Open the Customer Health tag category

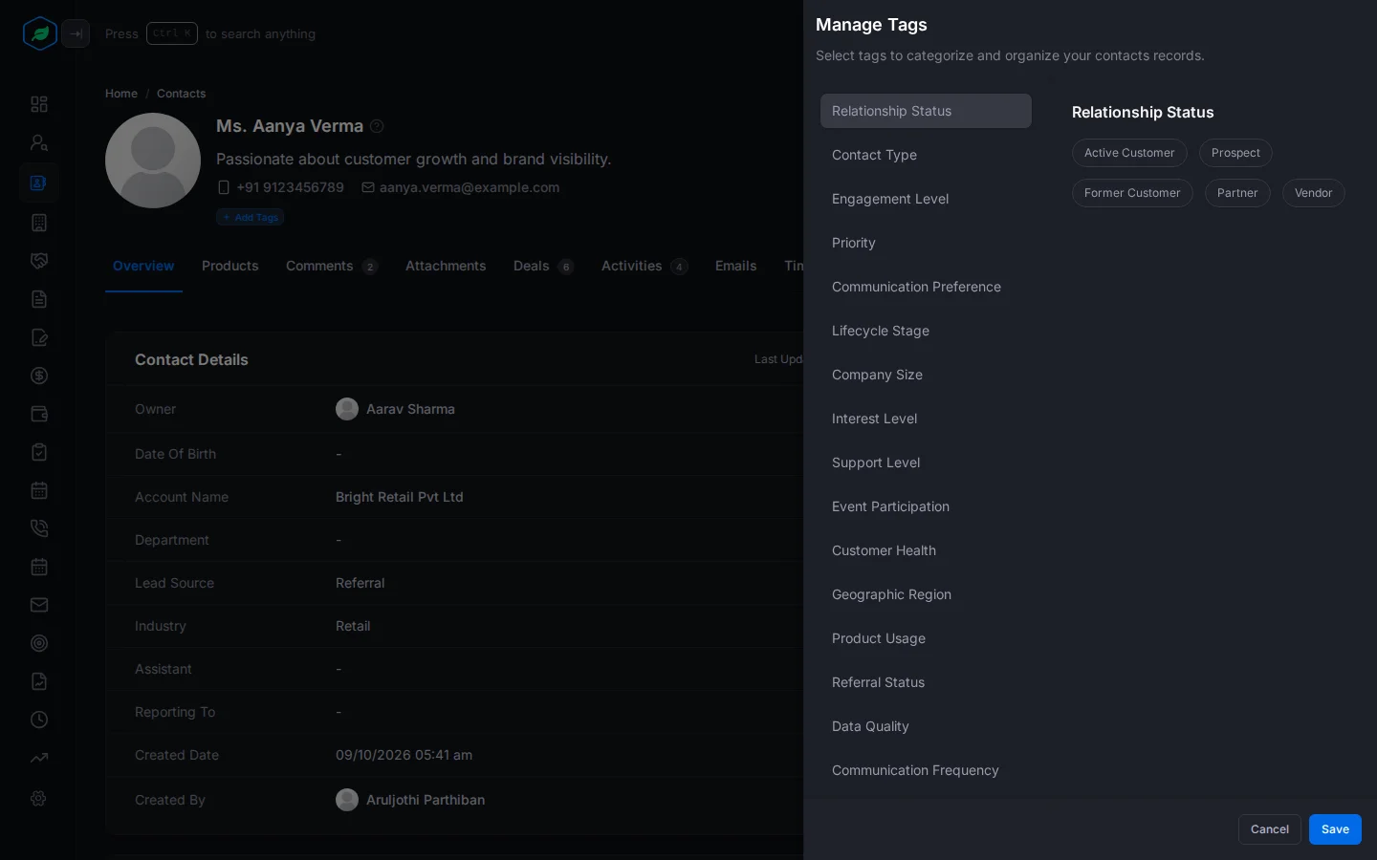point(926,550)
